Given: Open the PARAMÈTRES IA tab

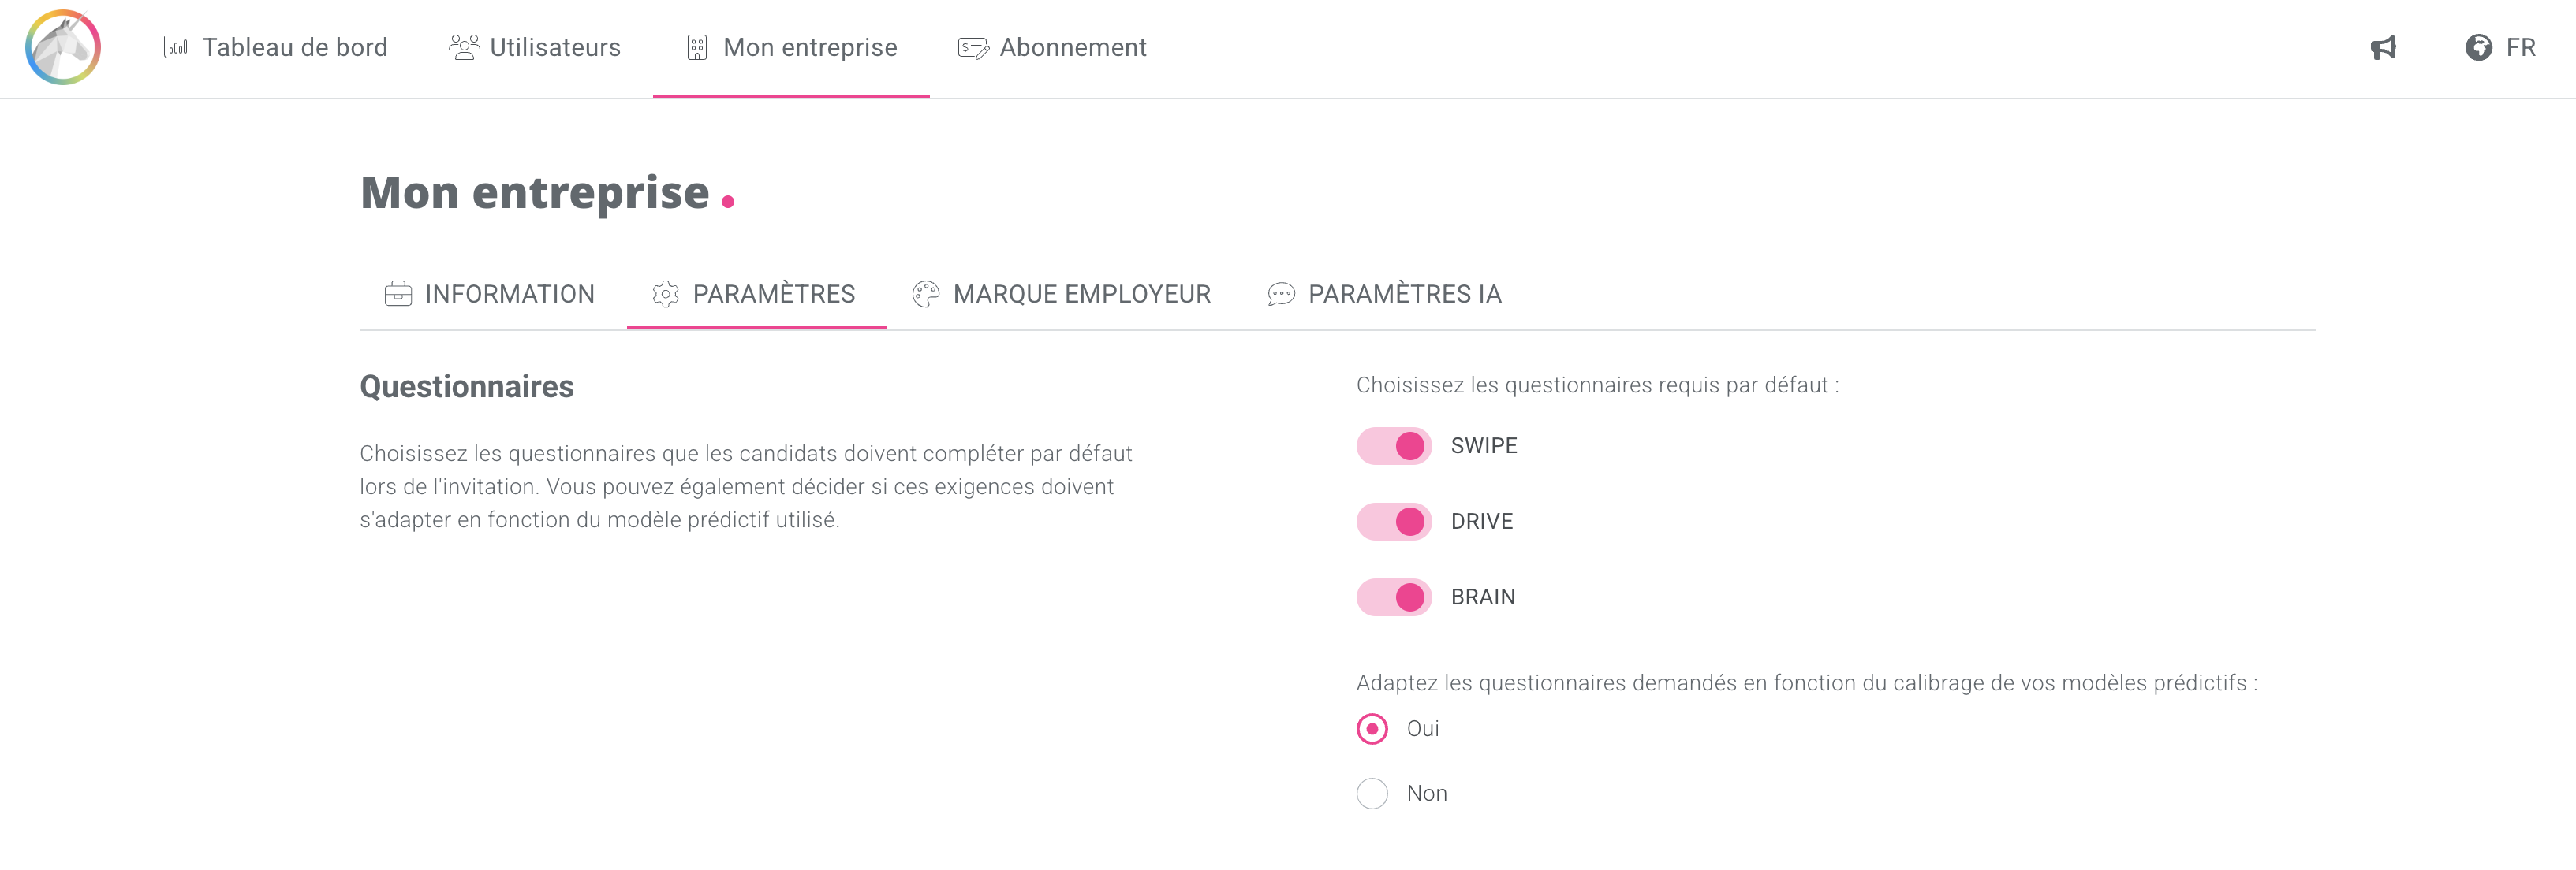Looking at the screenshot, I should pos(1404,294).
